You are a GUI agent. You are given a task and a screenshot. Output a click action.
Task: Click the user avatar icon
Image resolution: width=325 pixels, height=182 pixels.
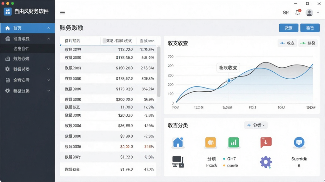309,13
